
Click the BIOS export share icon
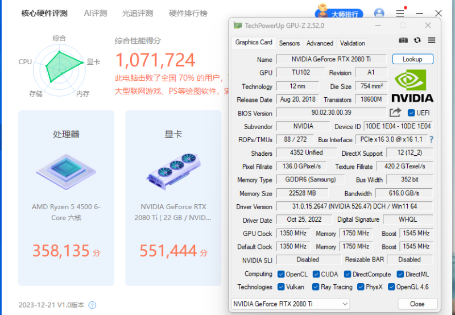(395, 112)
